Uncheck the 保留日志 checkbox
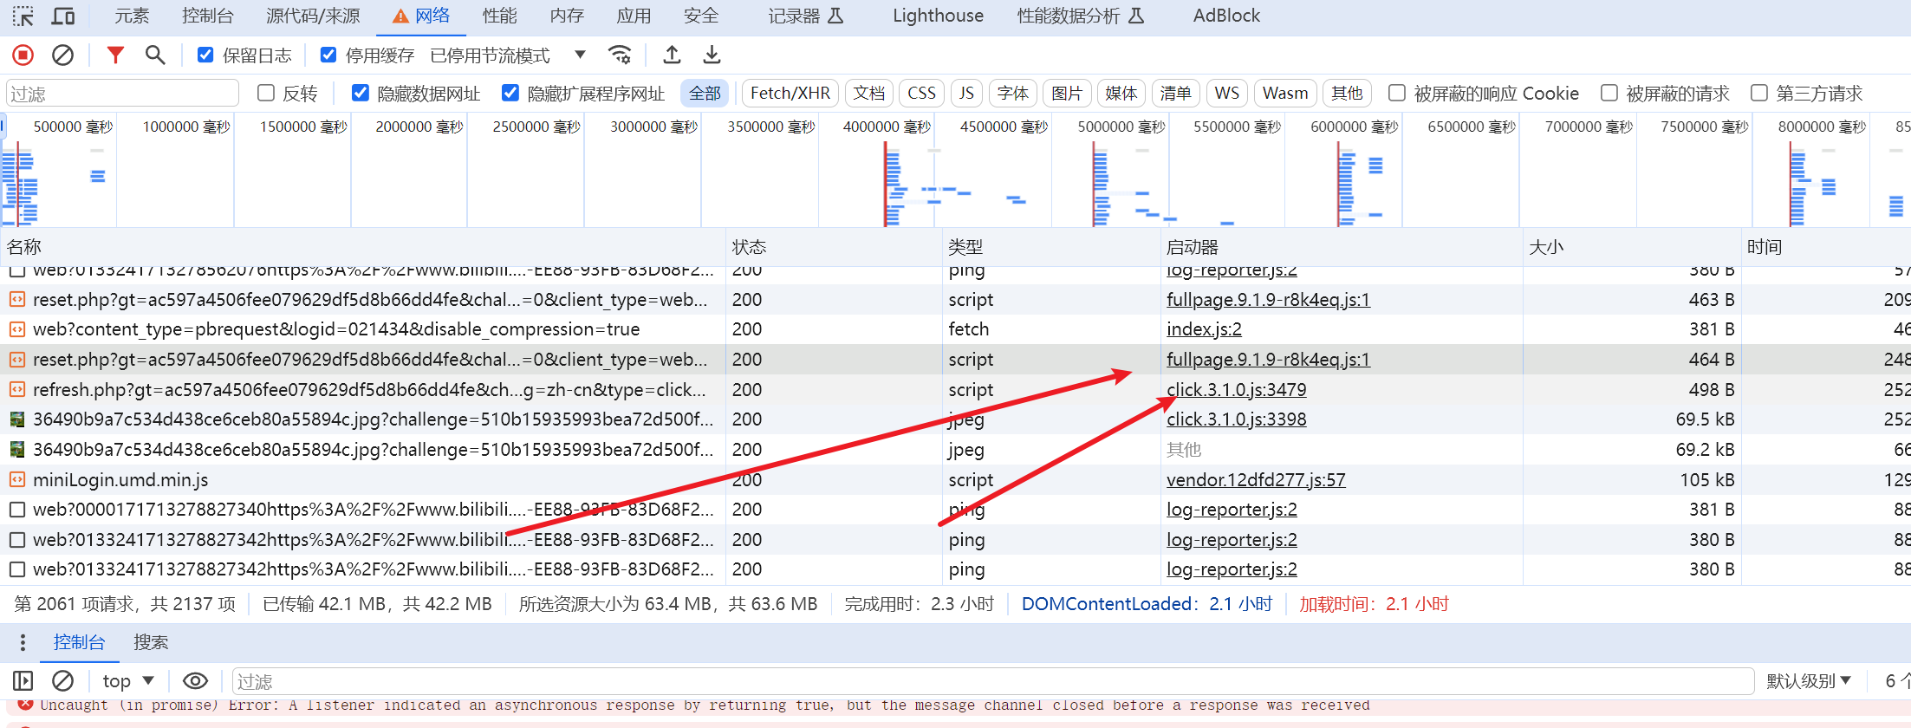The width and height of the screenshot is (1911, 728). click(205, 55)
